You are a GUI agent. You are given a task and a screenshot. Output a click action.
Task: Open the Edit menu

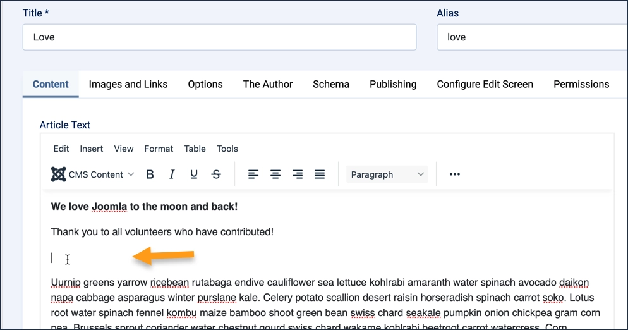[61, 149]
